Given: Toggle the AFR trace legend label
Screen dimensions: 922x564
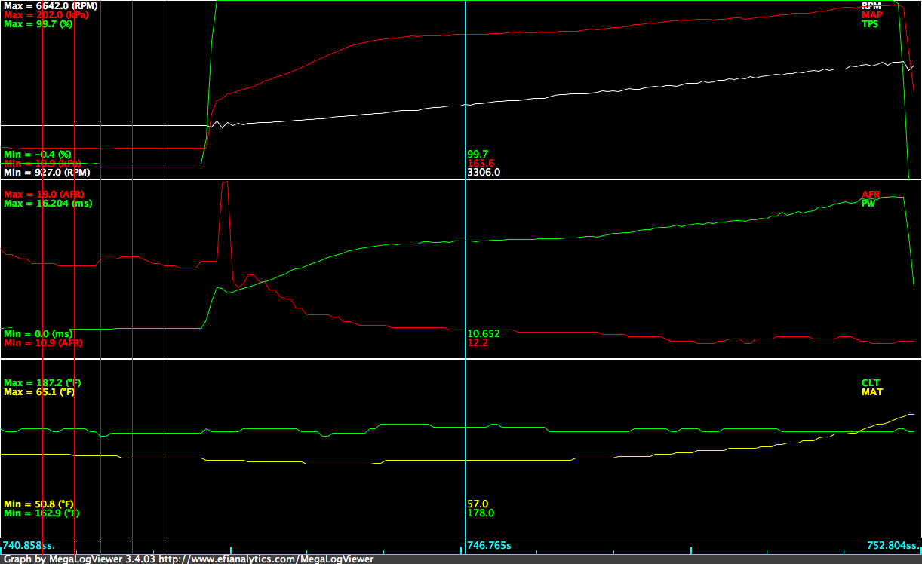Looking at the screenshot, I should tap(870, 194).
